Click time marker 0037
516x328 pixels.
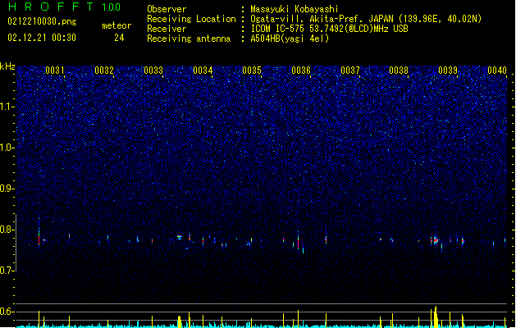pyautogui.click(x=350, y=71)
